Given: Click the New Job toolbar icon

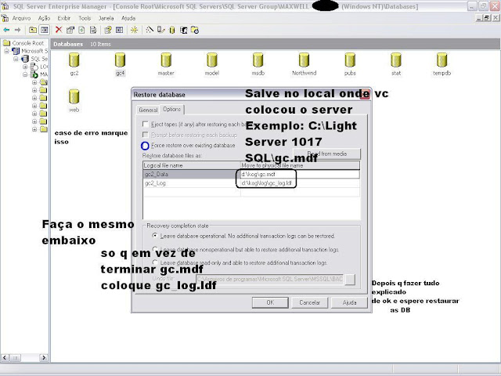Looking at the screenshot, I should tap(195, 31).
